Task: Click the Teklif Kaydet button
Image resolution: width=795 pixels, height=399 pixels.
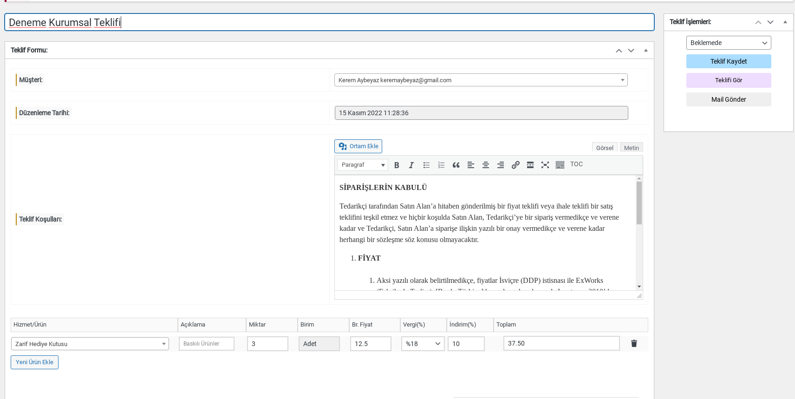Action: click(x=729, y=61)
